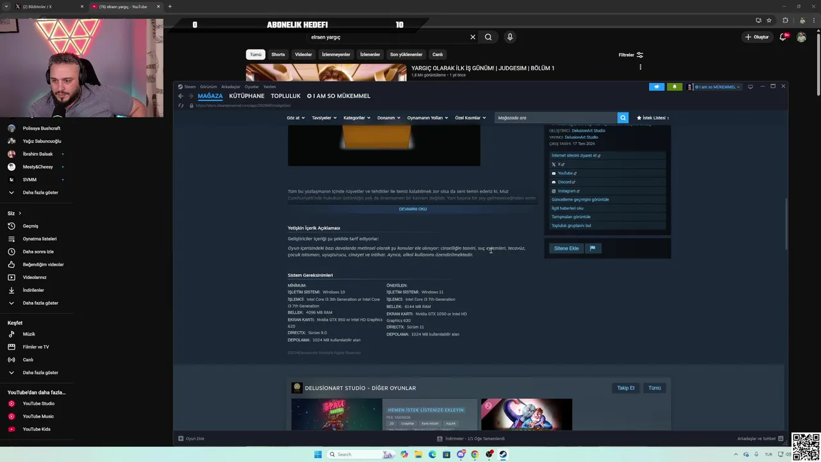Viewport: 821px width, 462px height.
Task: Expand Donanım dropdown
Action: pyautogui.click(x=389, y=118)
